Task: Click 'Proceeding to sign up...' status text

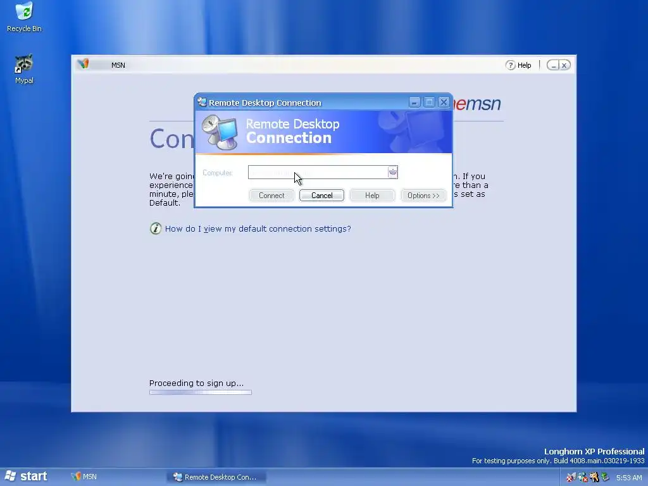Action: (x=196, y=383)
